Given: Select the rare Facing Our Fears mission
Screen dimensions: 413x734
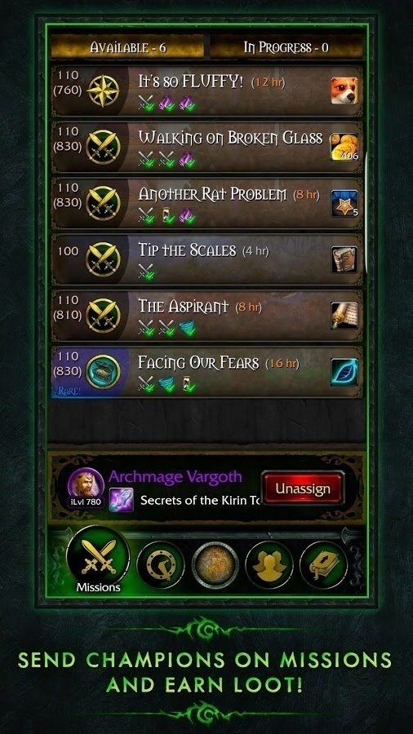Looking at the screenshot, I should coord(206,372).
